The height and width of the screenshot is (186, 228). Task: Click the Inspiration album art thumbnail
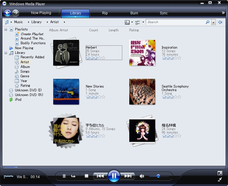(x=142, y=53)
